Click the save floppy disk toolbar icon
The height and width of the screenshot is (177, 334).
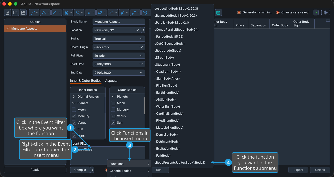[x=23, y=13]
